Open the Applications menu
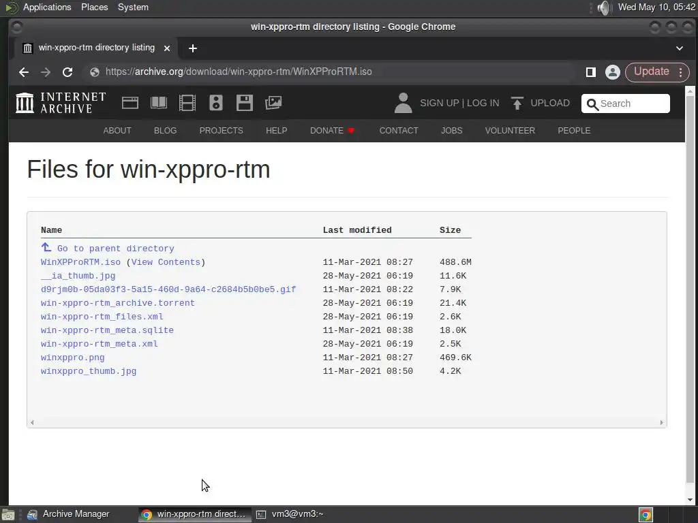The height and width of the screenshot is (523, 698). click(x=47, y=7)
